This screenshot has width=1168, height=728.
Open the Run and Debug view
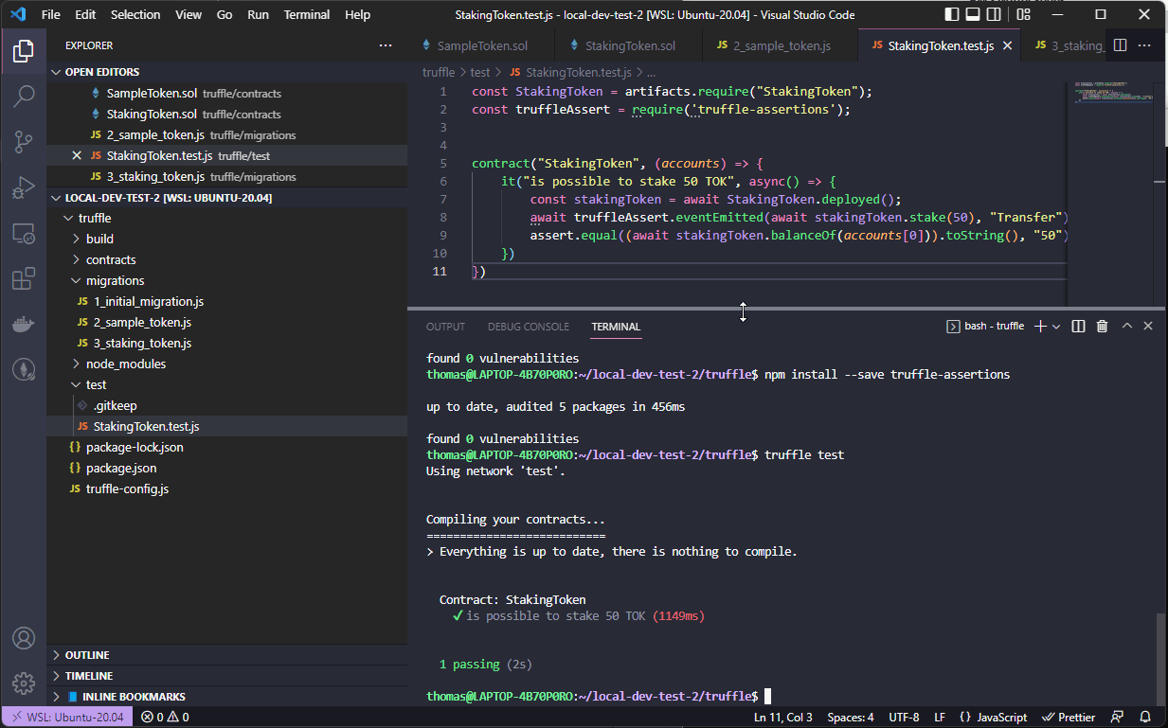[x=24, y=187]
